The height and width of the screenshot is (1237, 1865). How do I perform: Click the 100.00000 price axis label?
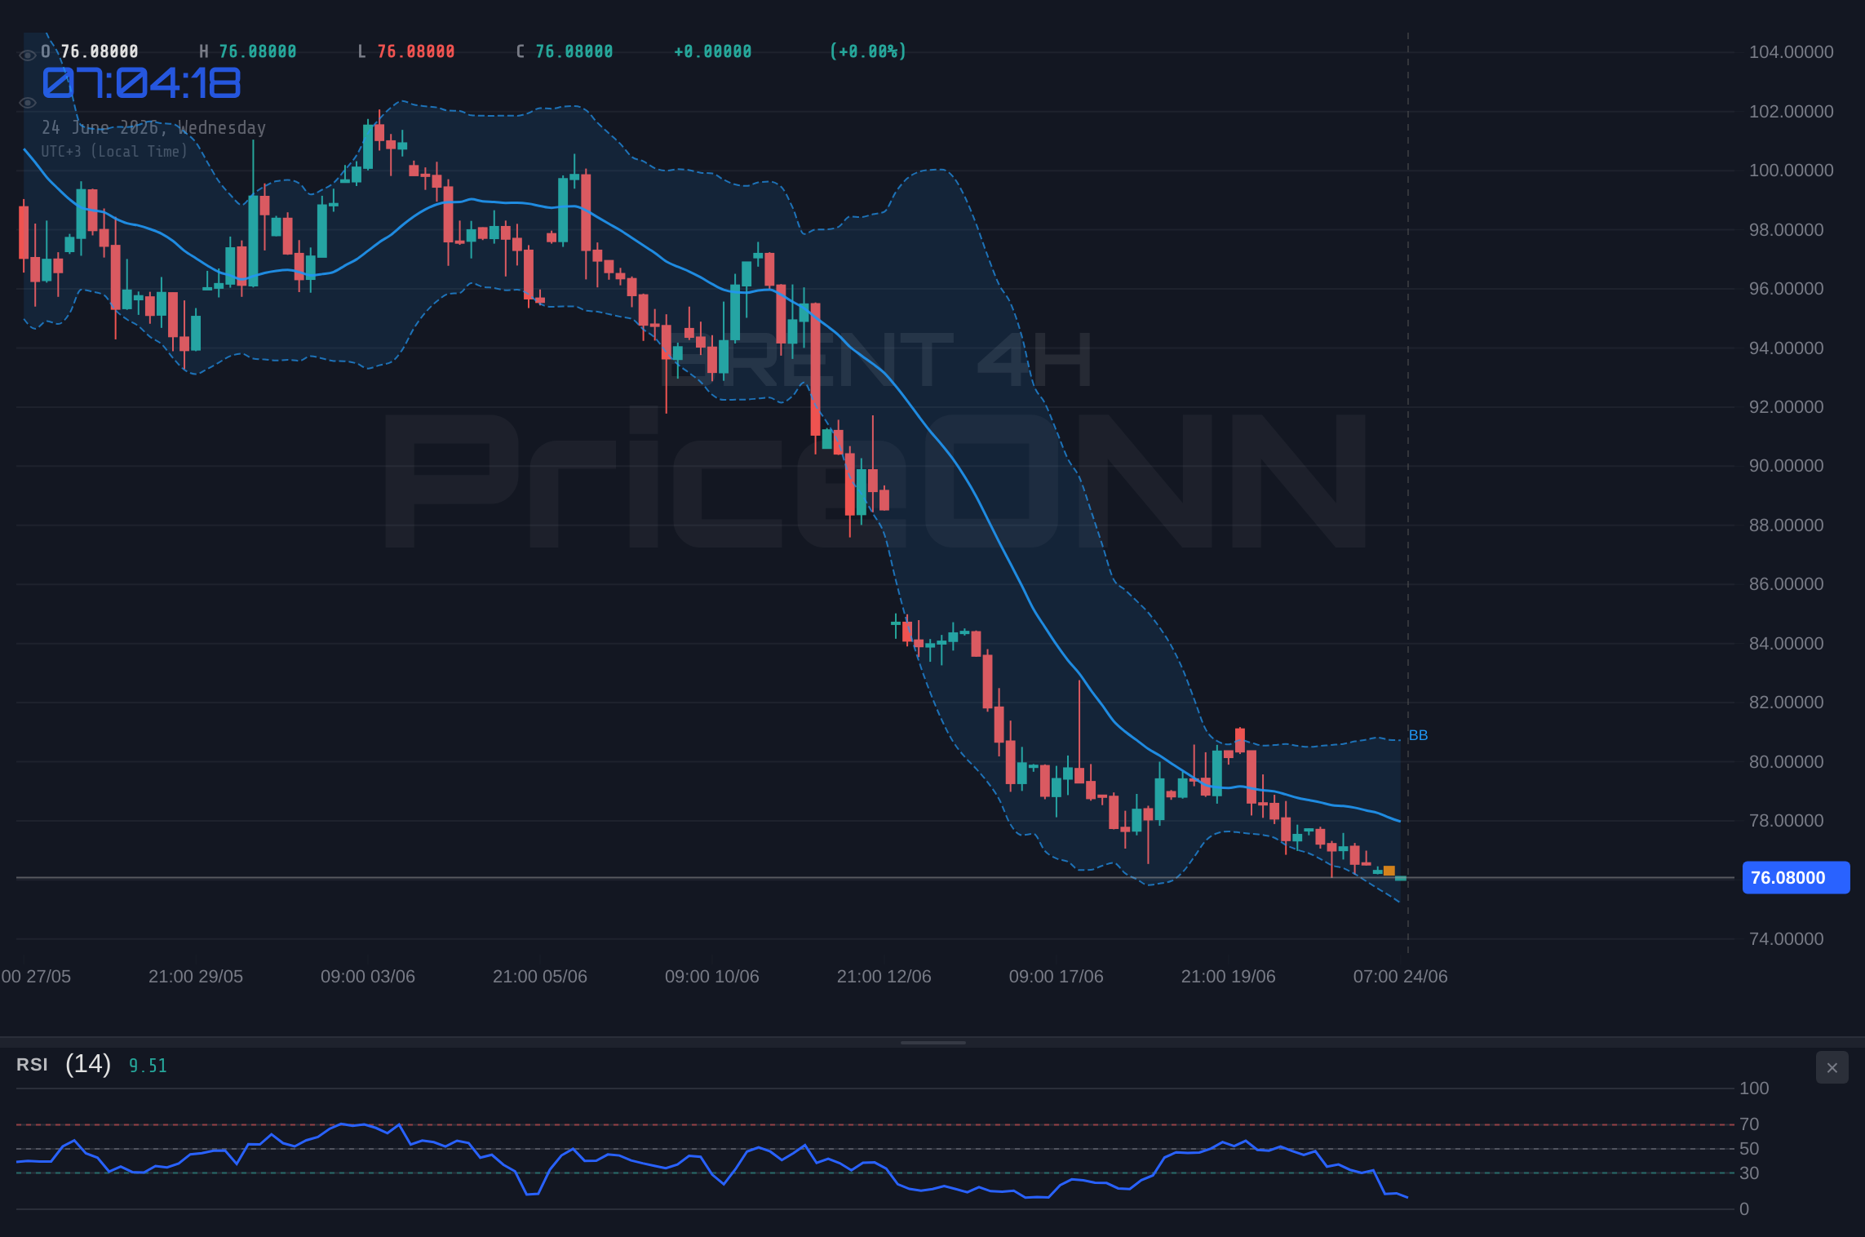tap(1791, 171)
